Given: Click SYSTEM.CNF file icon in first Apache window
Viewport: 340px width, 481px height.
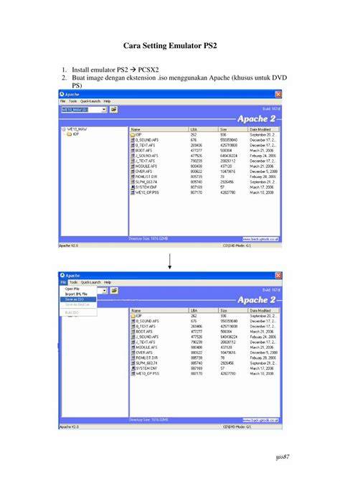Looking at the screenshot, I should point(133,187).
